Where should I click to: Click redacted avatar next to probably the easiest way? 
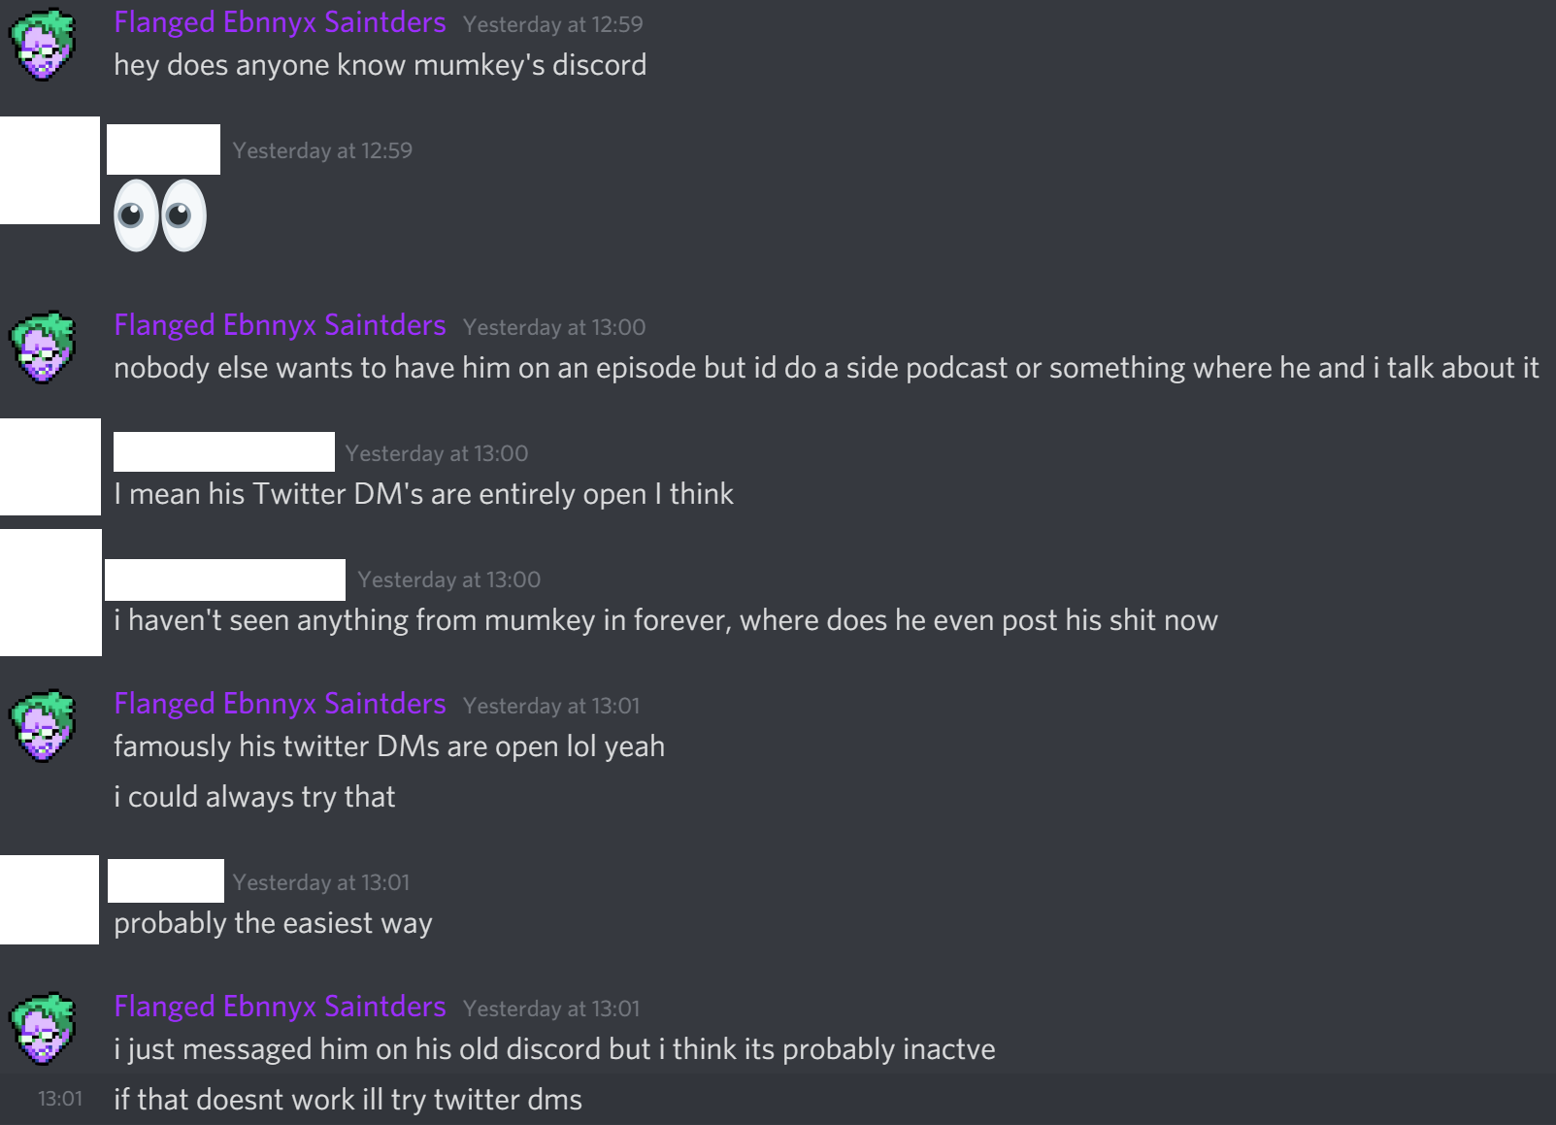(50, 900)
